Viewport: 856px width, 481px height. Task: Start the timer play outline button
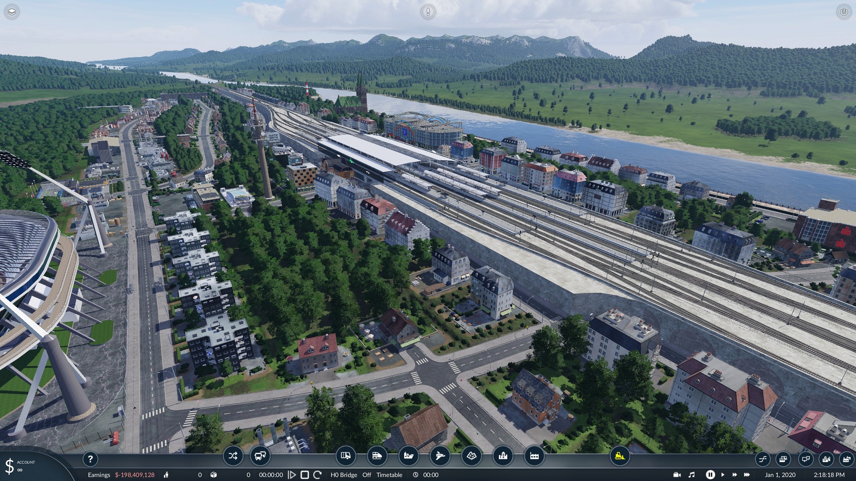(292, 475)
